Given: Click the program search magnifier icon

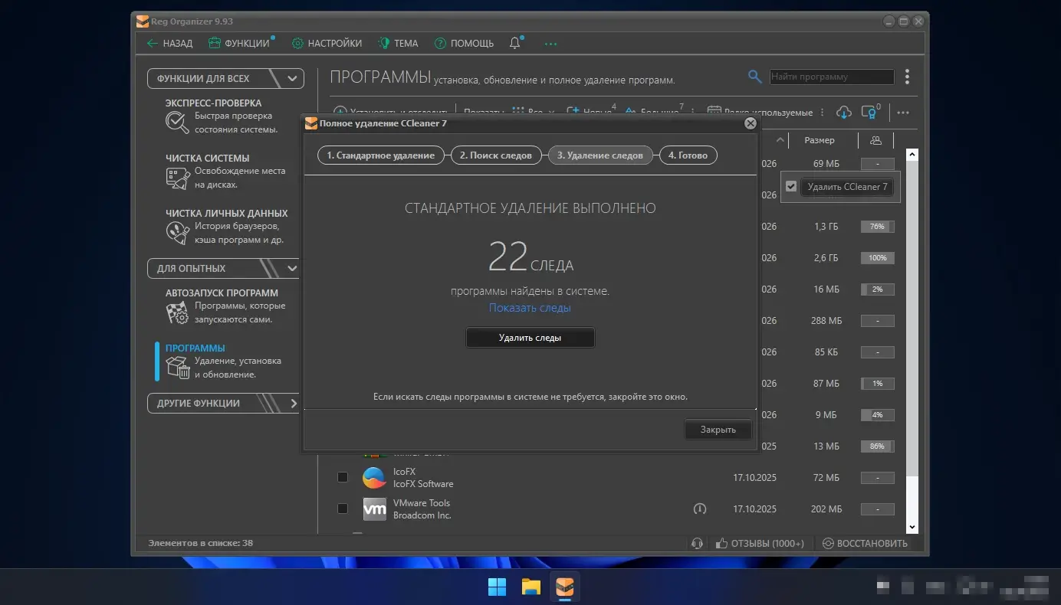Looking at the screenshot, I should pos(755,77).
